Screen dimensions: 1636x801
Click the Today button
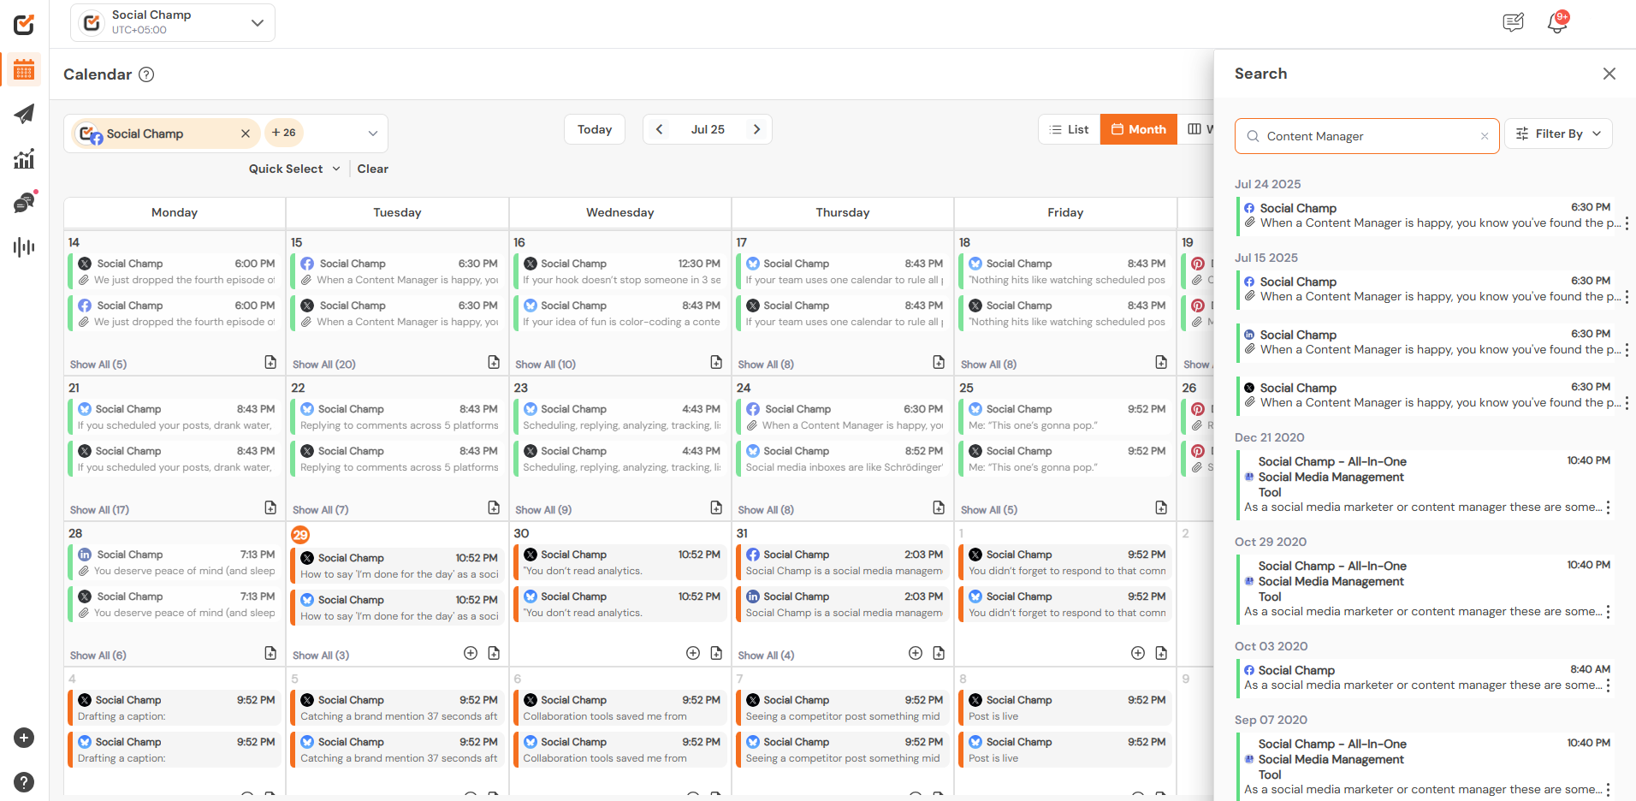click(595, 129)
